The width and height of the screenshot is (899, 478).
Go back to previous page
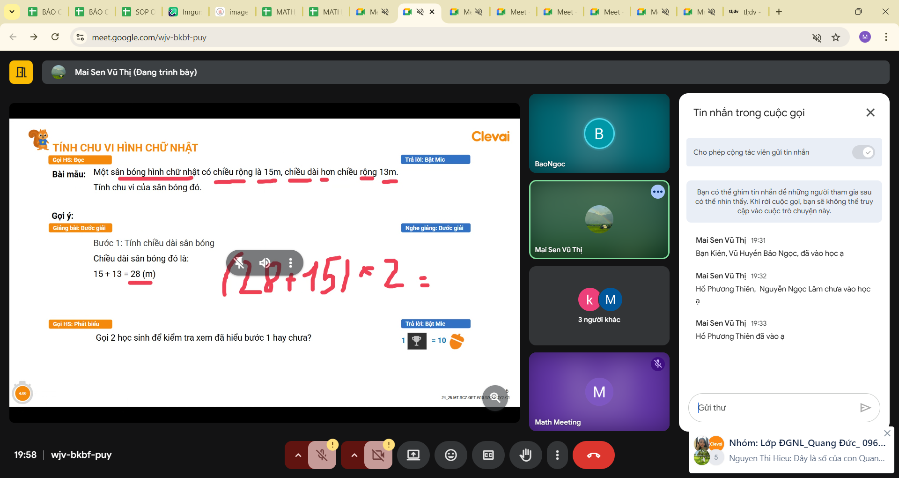pyautogui.click(x=13, y=37)
